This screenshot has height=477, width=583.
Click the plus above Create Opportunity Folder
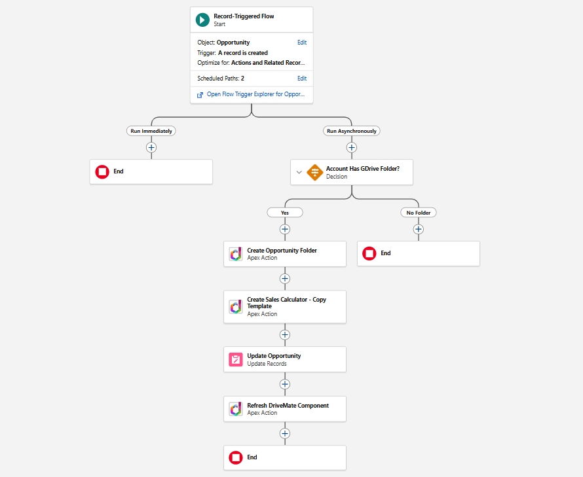point(285,229)
